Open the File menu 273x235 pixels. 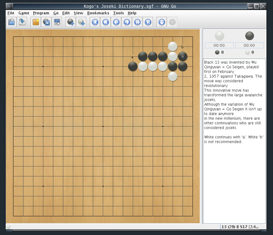pos(11,13)
